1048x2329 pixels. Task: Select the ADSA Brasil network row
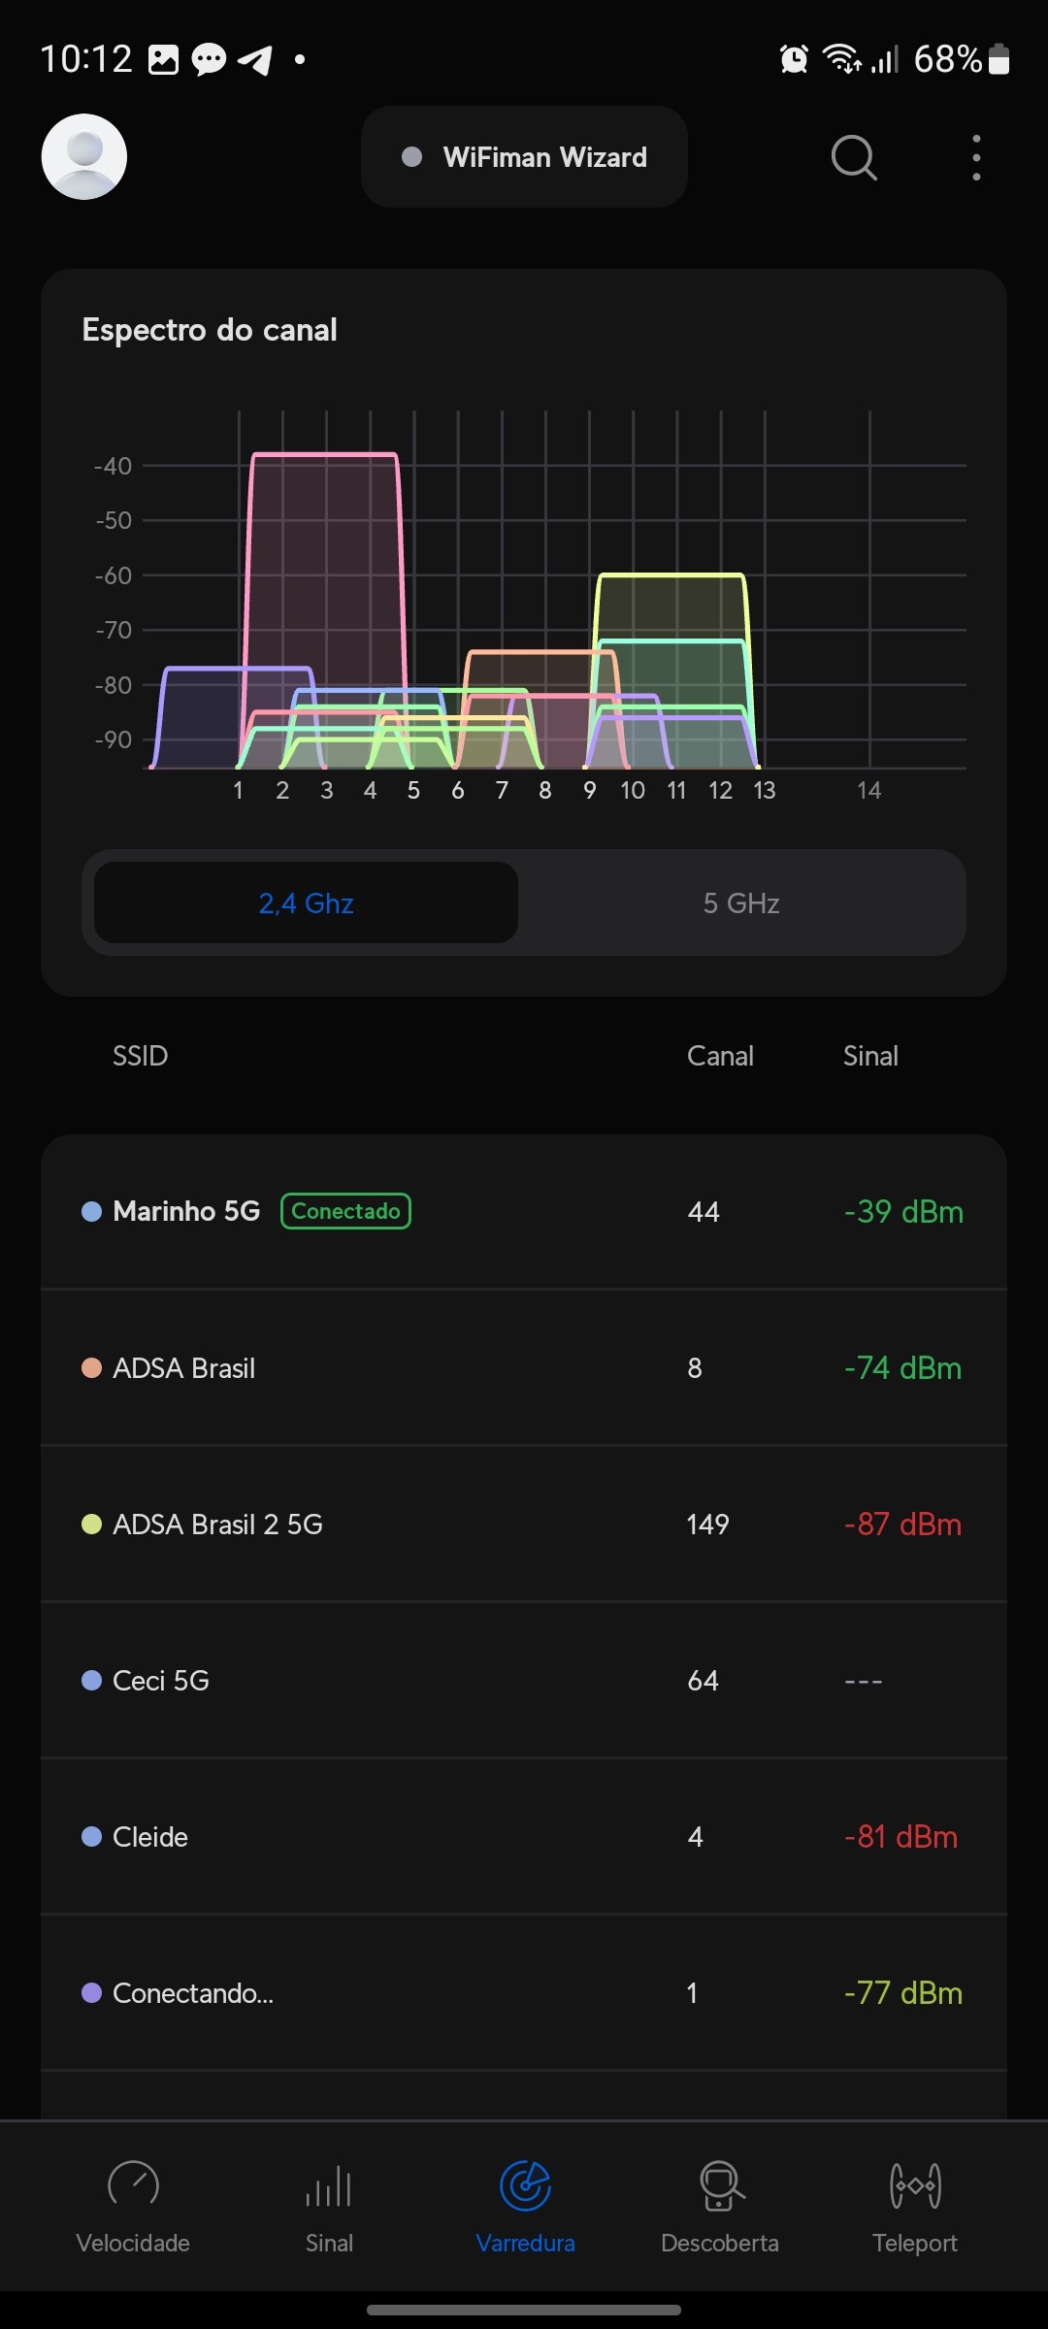(524, 1368)
